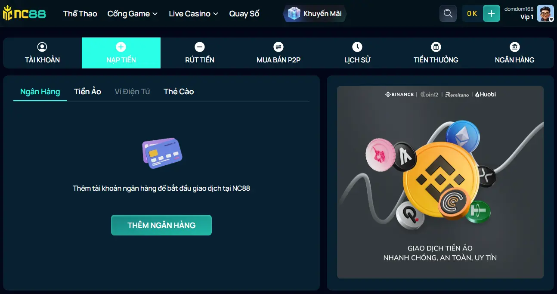Click the Lịch Sử clock icon
Screen dimensions: 557x294
[357, 47]
